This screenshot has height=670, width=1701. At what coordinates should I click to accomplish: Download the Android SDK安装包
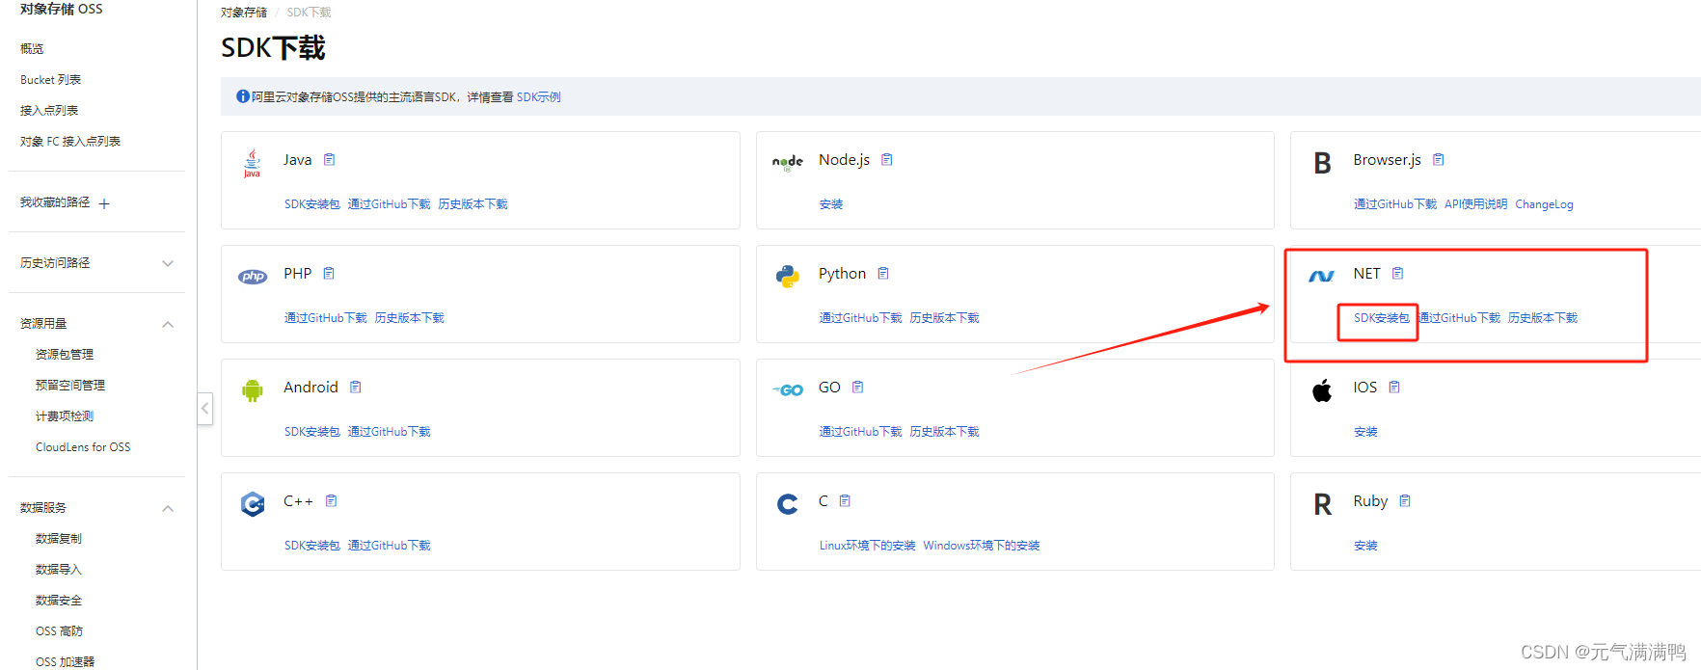[312, 432]
